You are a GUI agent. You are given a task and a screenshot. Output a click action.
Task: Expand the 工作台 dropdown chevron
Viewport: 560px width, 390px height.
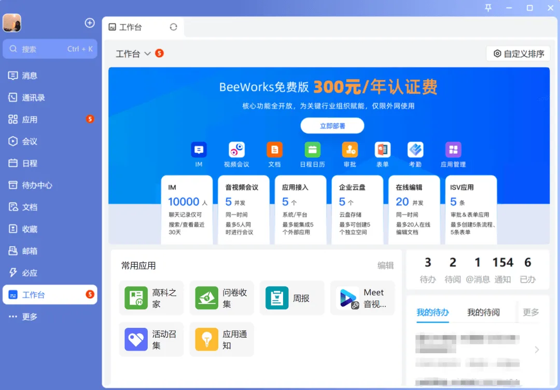(147, 53)
